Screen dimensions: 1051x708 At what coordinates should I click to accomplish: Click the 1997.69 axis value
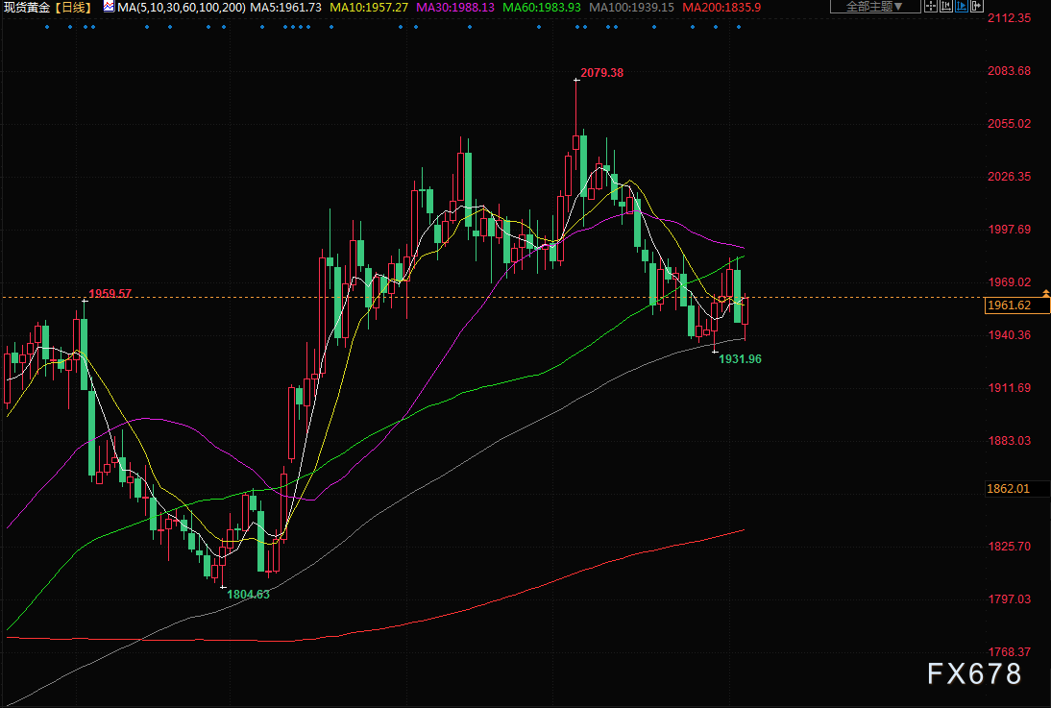pyautogui.click(x=1010, y=230)
